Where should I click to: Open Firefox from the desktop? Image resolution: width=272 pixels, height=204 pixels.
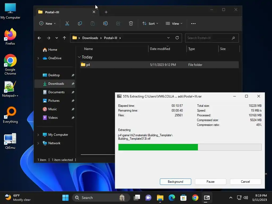(x=10, y=37)
